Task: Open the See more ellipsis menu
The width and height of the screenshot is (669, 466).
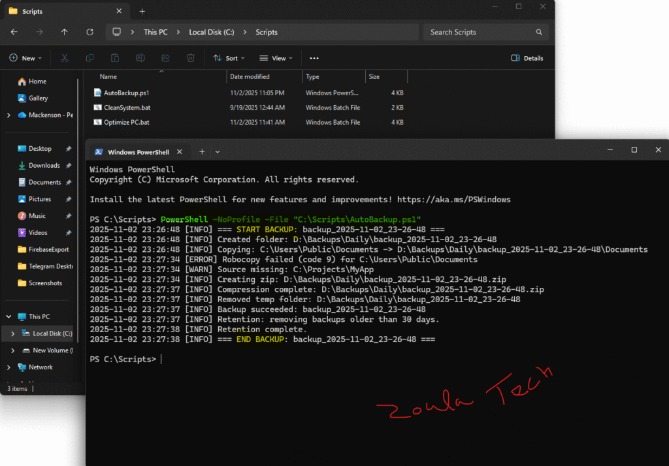Action: tap(314, 58)
